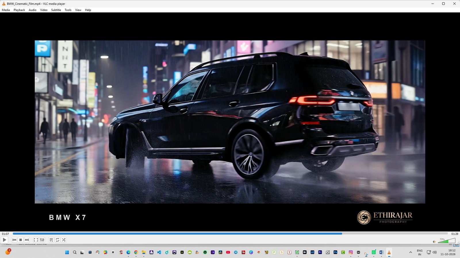This screenshot has height=258, width=460.
Task: Open network settings from the system tray
Action: pos(429,252)
